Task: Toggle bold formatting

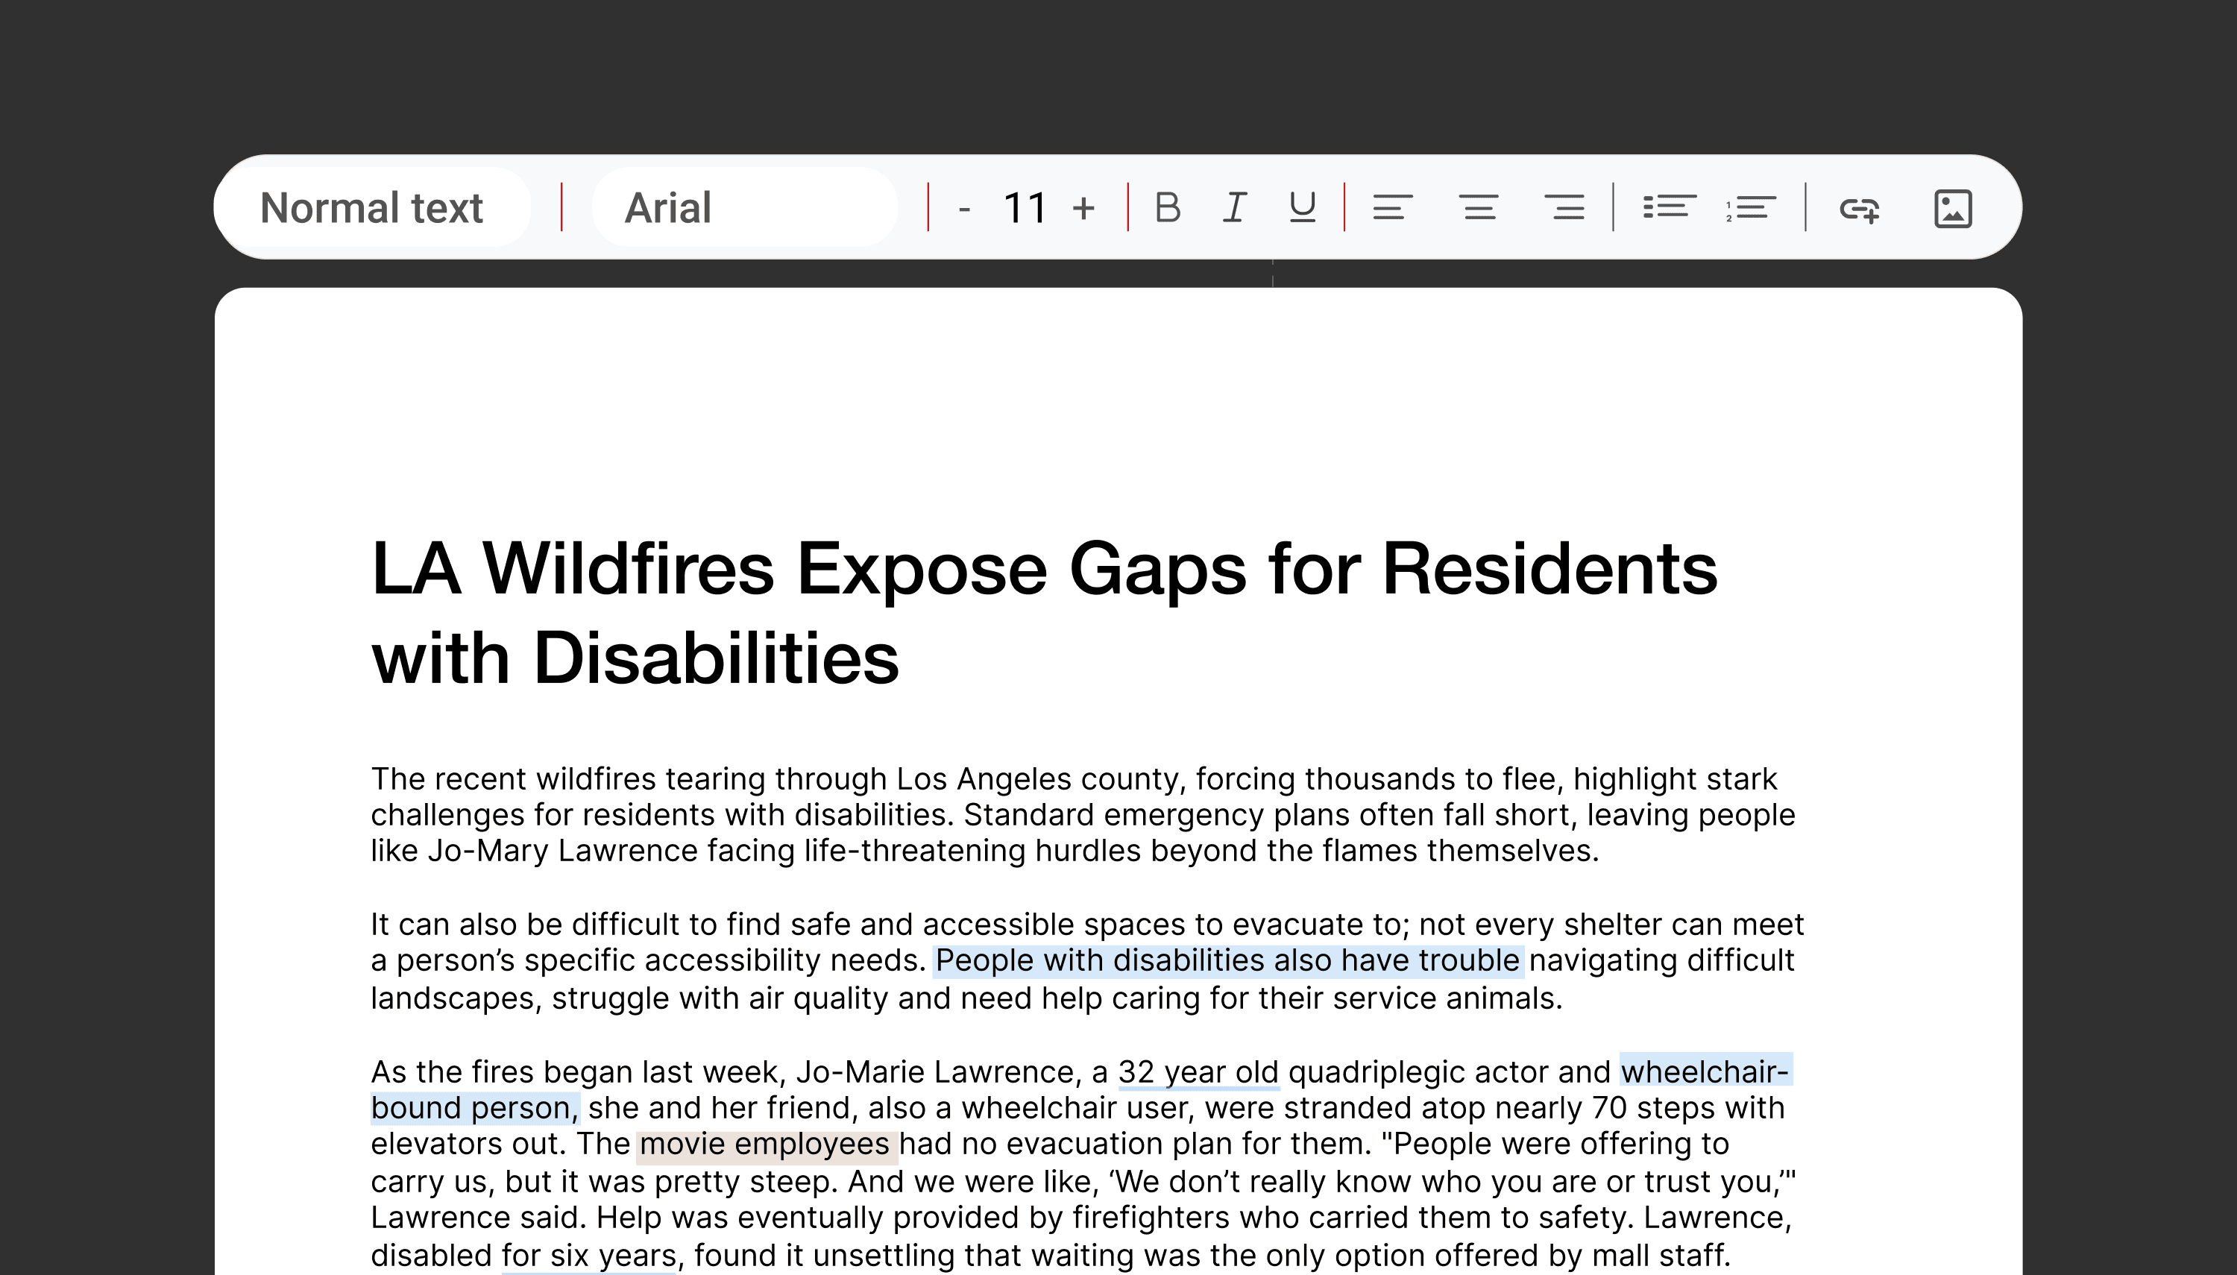Action: (1167, 209)
